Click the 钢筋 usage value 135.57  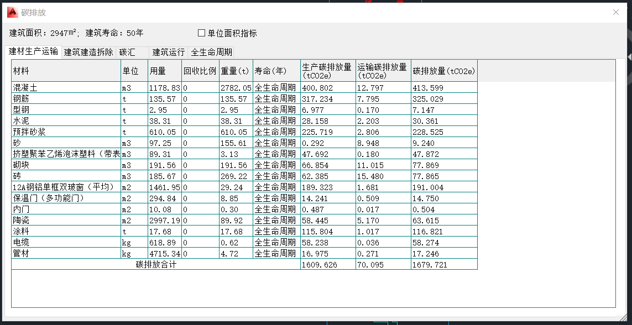coord(165,99)
